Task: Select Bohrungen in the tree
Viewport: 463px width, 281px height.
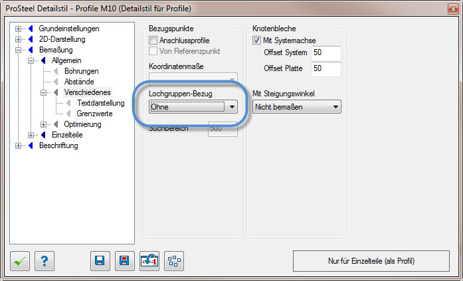Action: click(x=82, y=71)
